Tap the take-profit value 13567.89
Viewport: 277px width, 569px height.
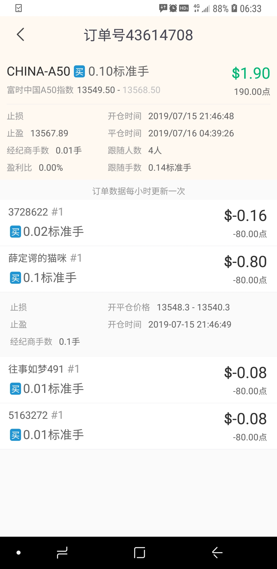pyautogui.click(x=49, y=133)
